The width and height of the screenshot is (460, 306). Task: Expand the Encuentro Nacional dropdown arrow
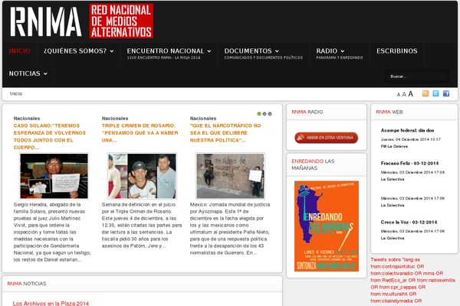click(x=209, y=51)
